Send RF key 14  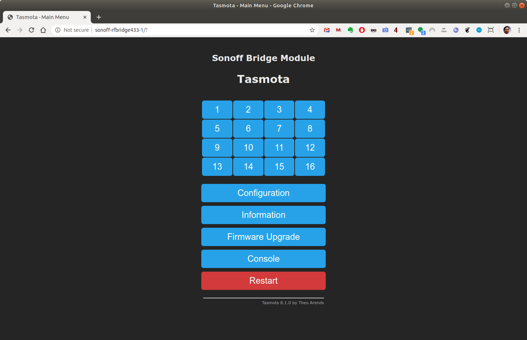tap(248, 167)
